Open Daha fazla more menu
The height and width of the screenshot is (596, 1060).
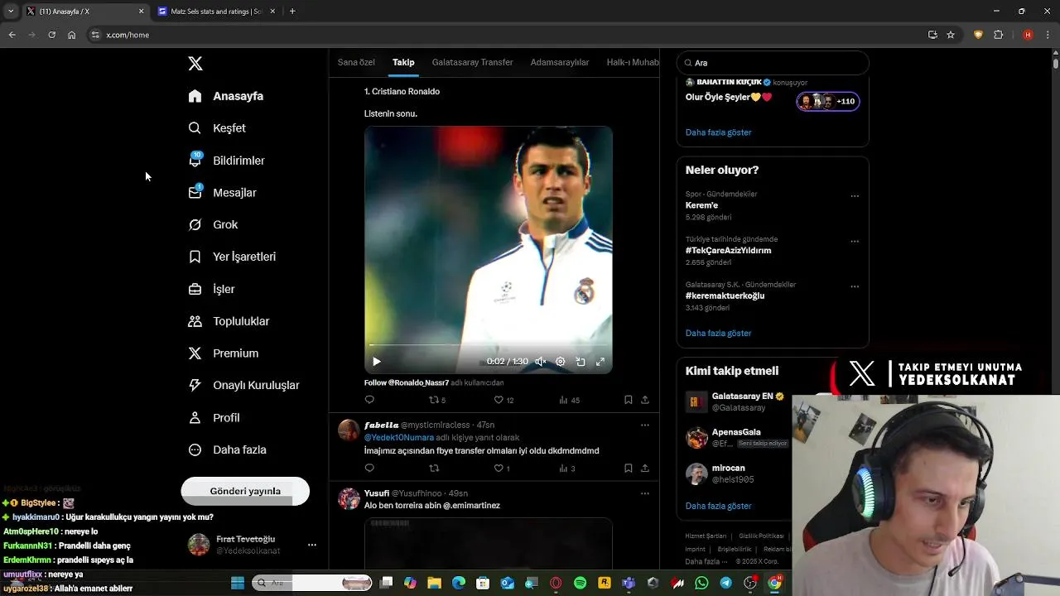(x=227, y=449)
